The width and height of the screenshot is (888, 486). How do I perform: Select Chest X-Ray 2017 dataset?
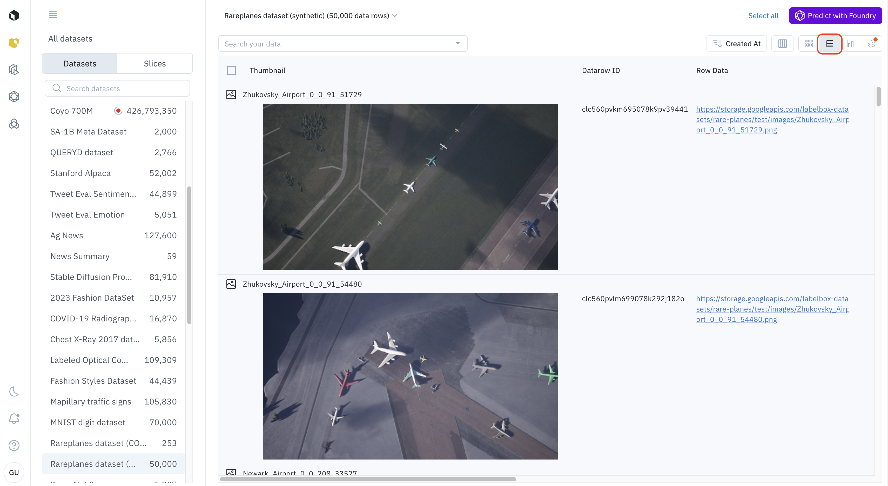click(x=113, y=339)
